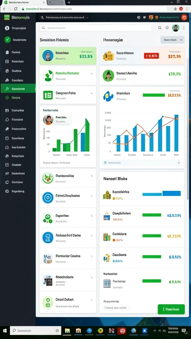The width and height of the screenshot is (191, 339).
Task: Open the dropdown in the dark top search bar
Action: pyautogui.click(x=87, y=18)
